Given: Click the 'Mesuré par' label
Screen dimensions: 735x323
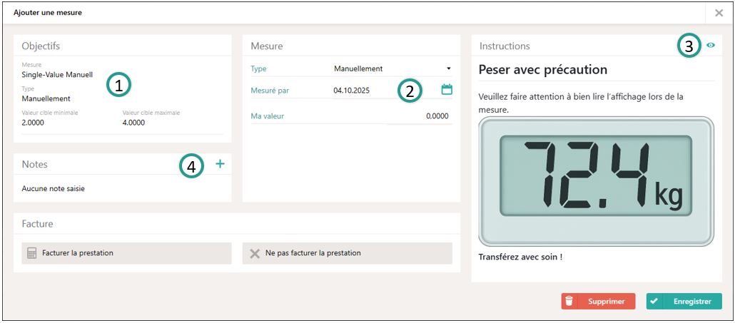Looking at the screenshot, I should [270, 91].
